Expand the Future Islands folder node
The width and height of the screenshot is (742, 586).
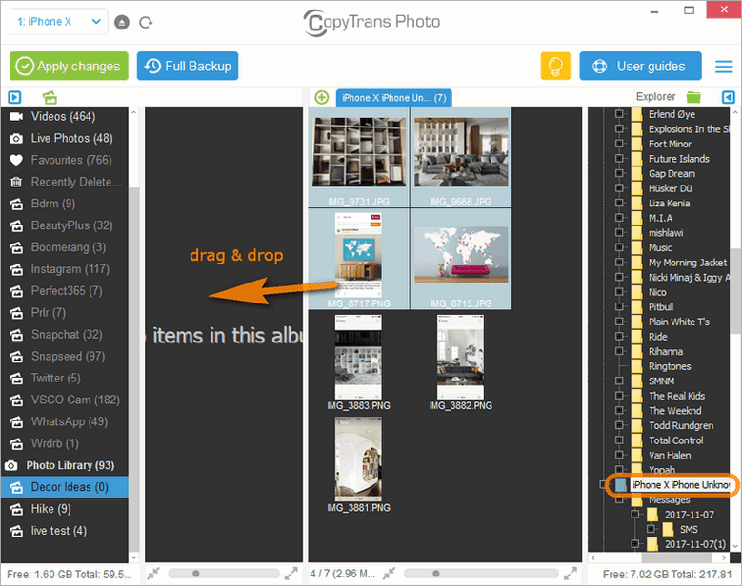point(619,158)
